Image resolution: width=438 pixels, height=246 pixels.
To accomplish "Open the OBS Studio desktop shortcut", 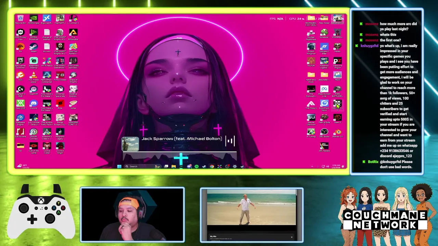I will pos(324,133).
